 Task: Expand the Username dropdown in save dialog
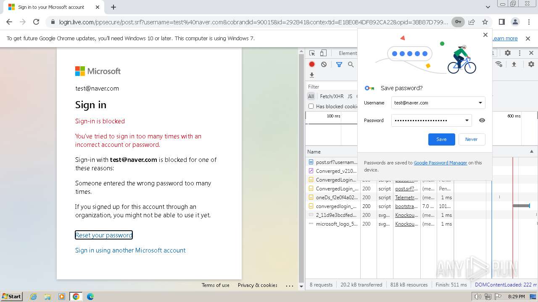(480, 103)
